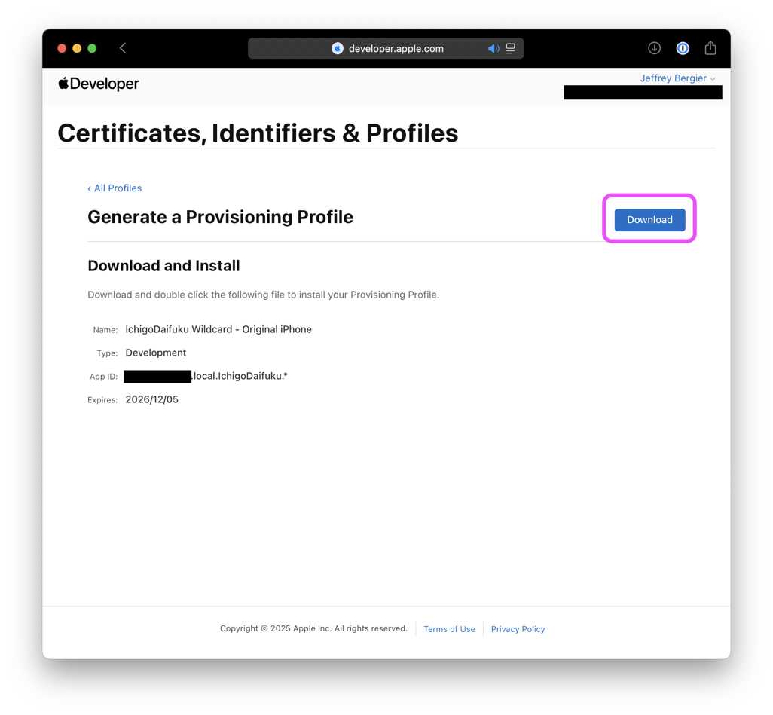
Task: Download the provisioning profile
Action: 649,220
